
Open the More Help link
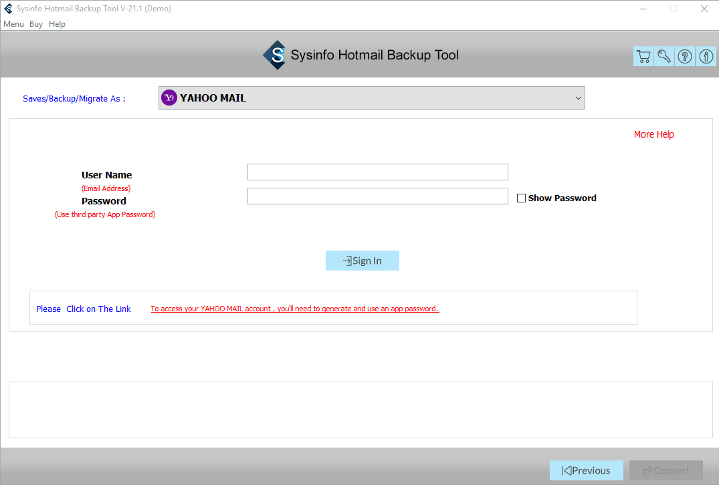654,134
